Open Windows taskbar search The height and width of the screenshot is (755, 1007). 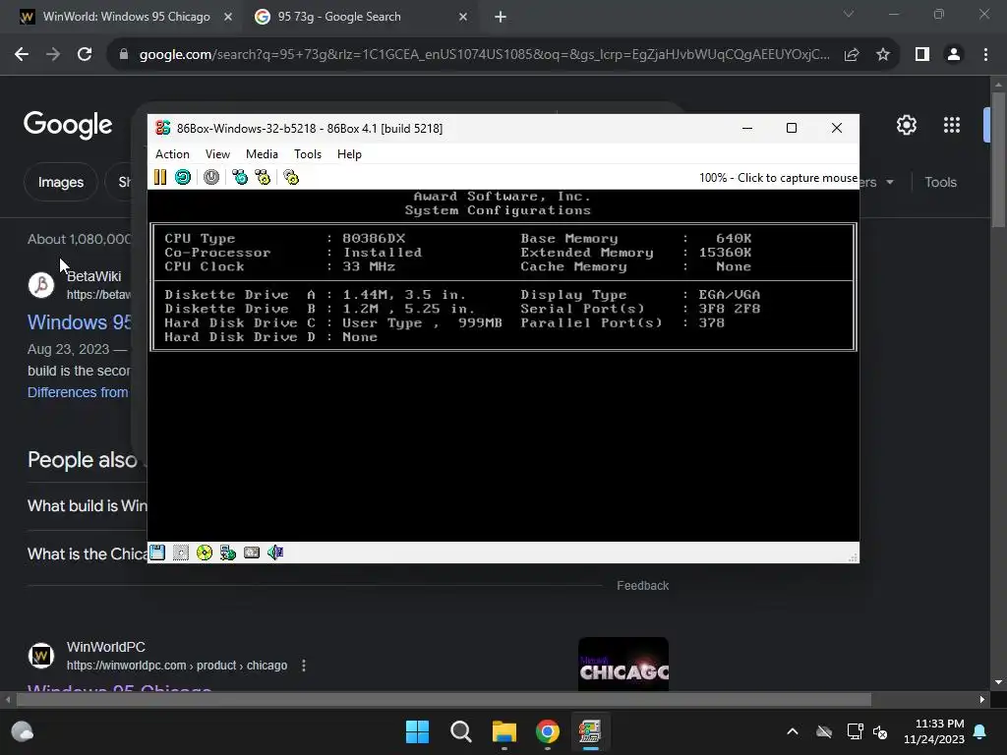pos(461,731)
